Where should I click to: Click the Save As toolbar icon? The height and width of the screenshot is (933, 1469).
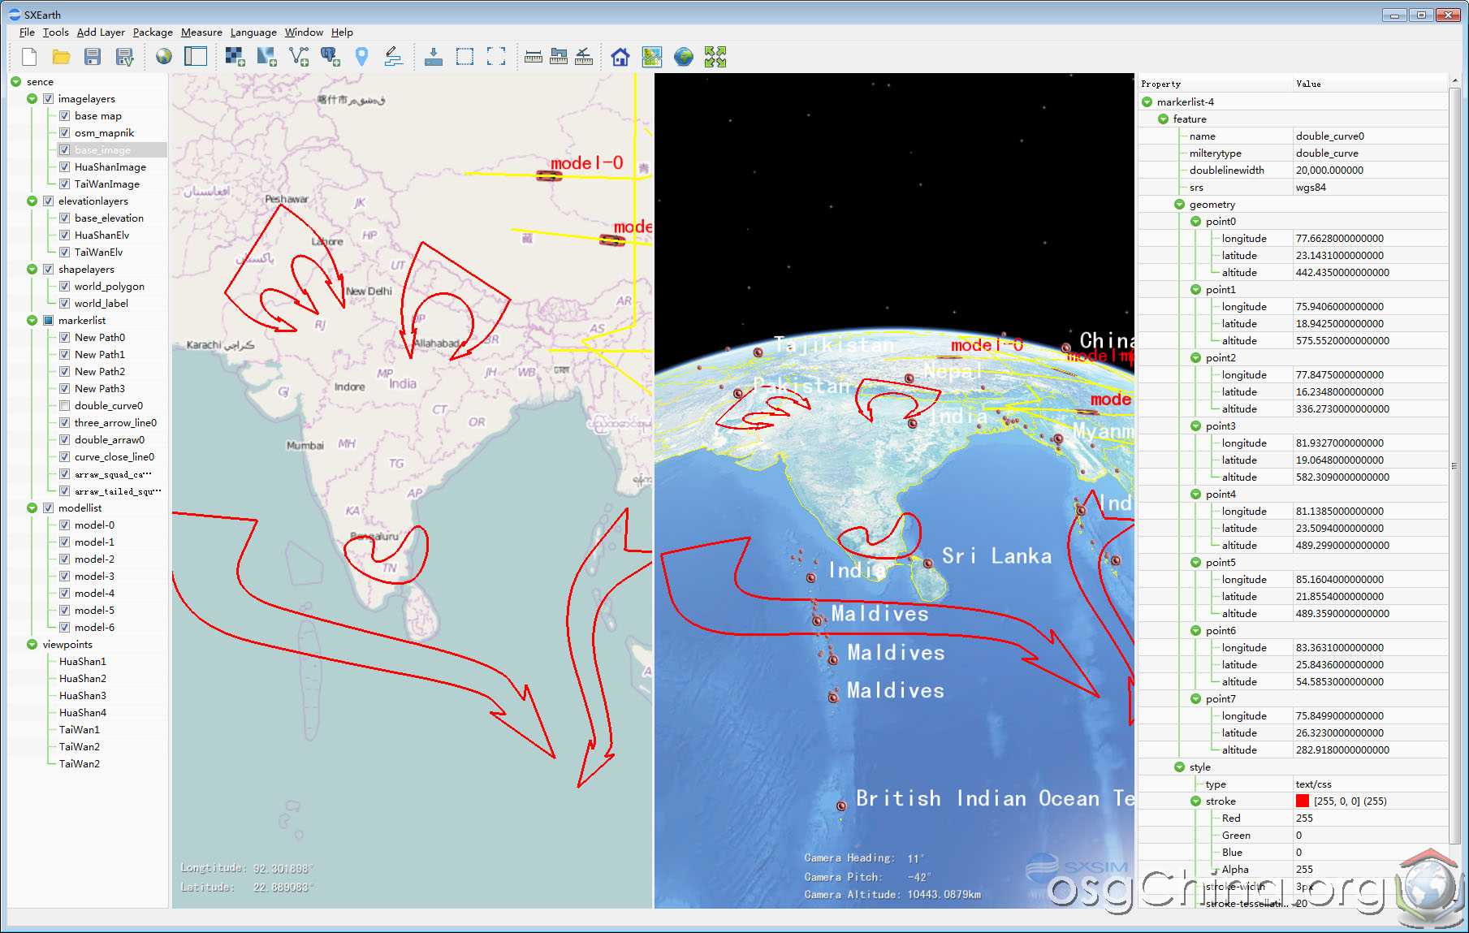(x=124, y=56)
